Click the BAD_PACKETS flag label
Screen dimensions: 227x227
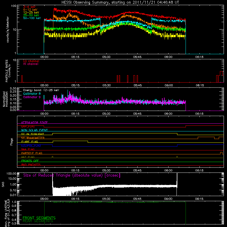click(31, 165)
